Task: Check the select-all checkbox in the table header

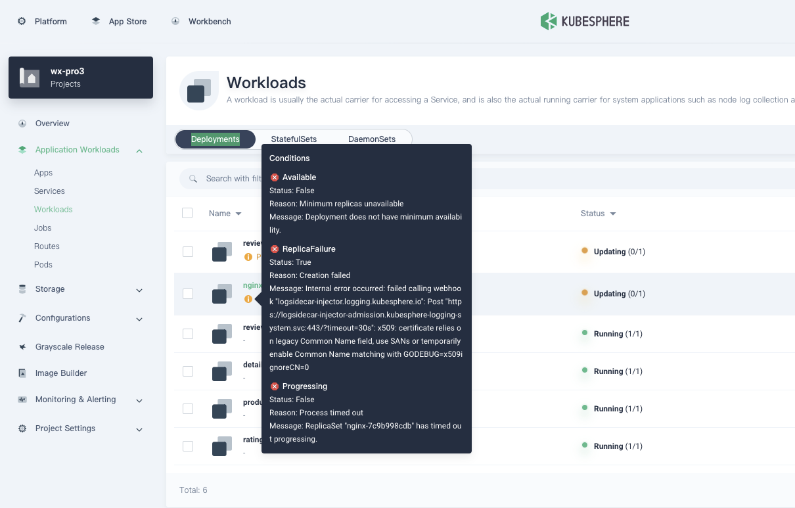Action: tap(187, 213)
